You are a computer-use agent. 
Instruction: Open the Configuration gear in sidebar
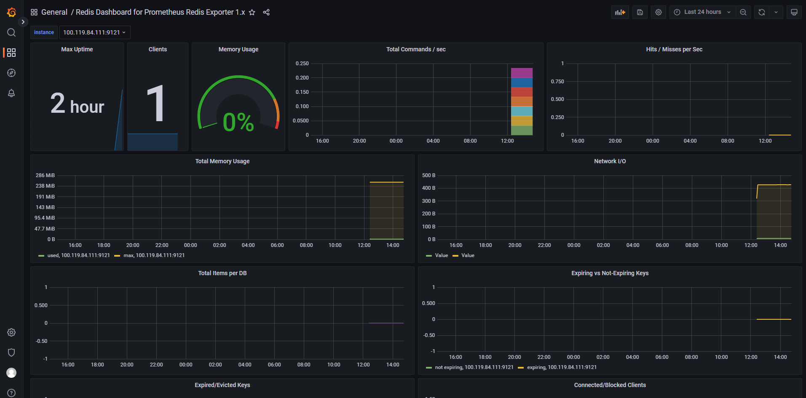[11, 332]
